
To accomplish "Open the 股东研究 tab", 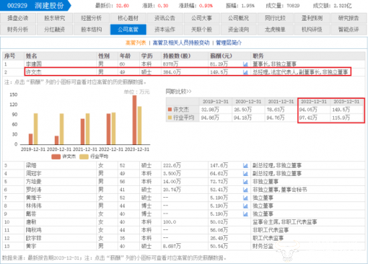I will coord(55,18).
